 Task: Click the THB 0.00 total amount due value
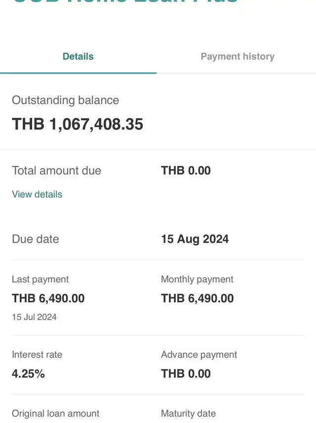[186, 171]
